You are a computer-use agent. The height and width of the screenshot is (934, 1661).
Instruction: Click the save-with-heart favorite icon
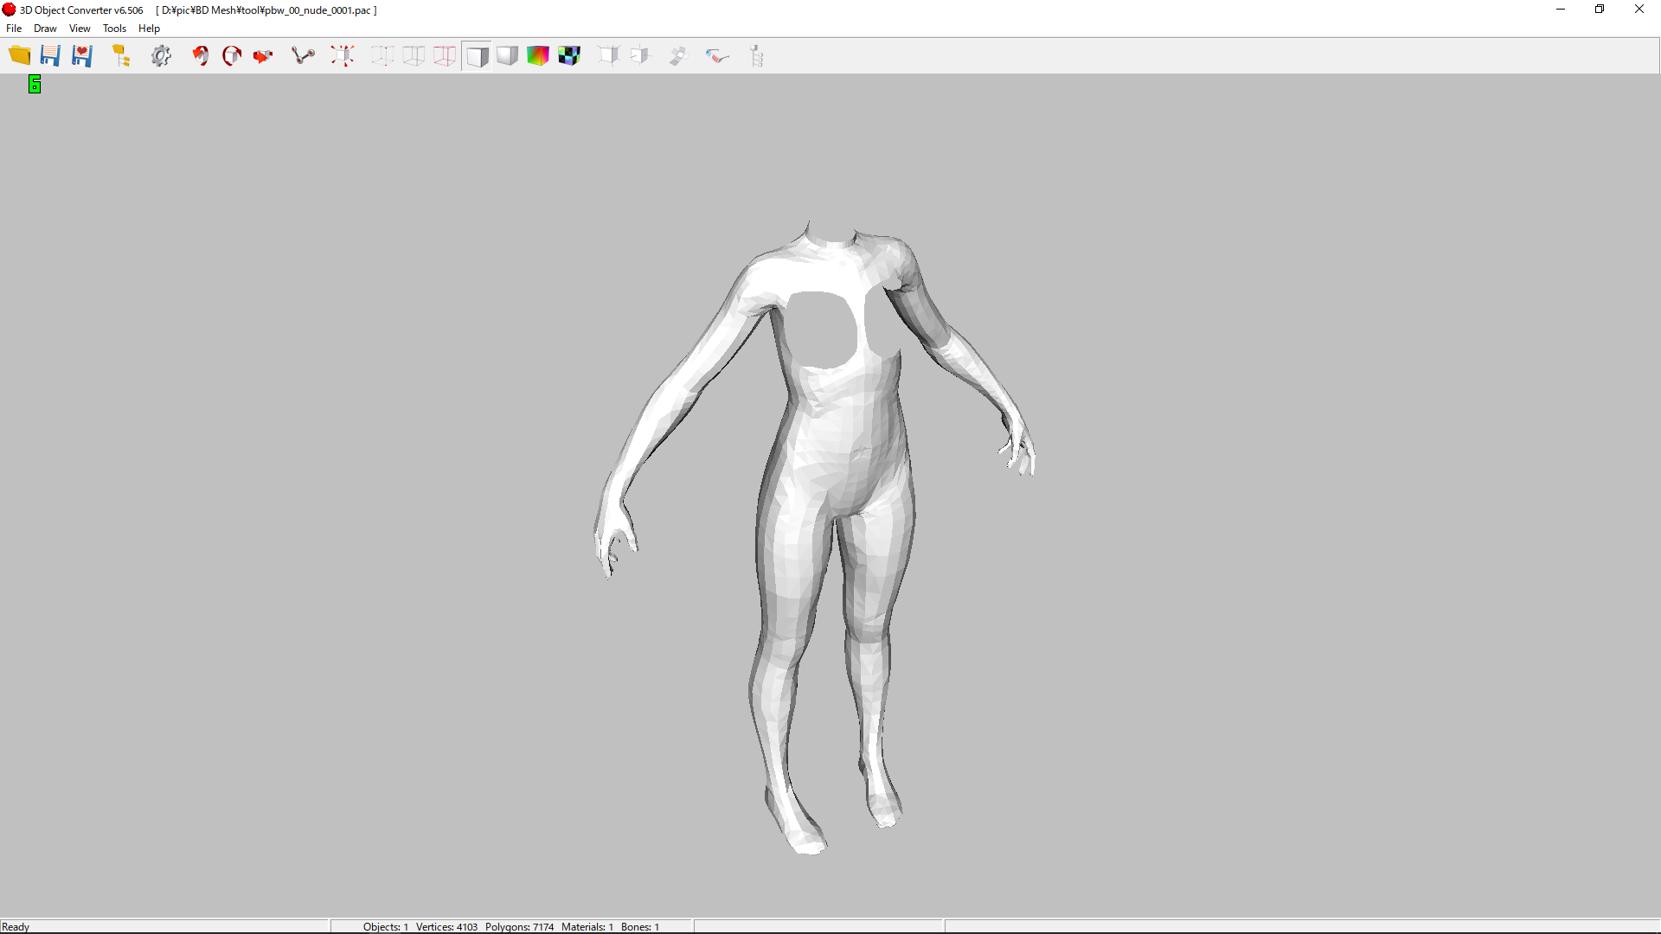point(82,56)
